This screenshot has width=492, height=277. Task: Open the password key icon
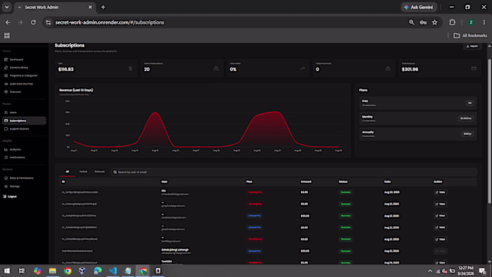click(x=423, y=22)
